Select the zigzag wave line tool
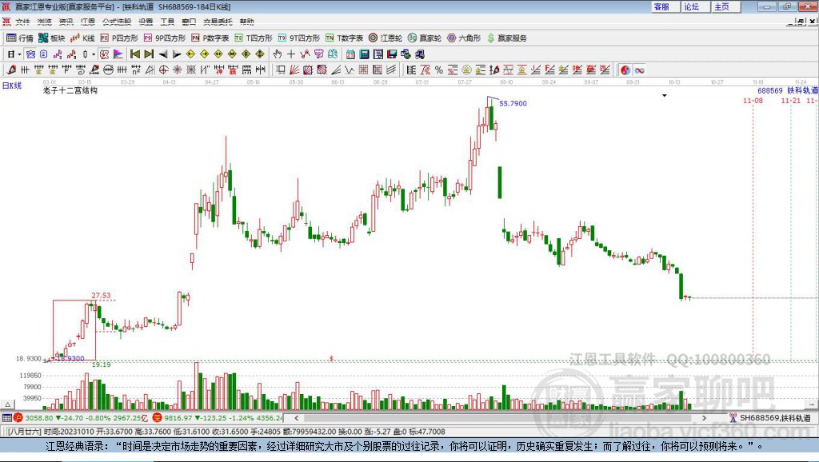Viewport: 819px width, 462px height. pos(349,70)
